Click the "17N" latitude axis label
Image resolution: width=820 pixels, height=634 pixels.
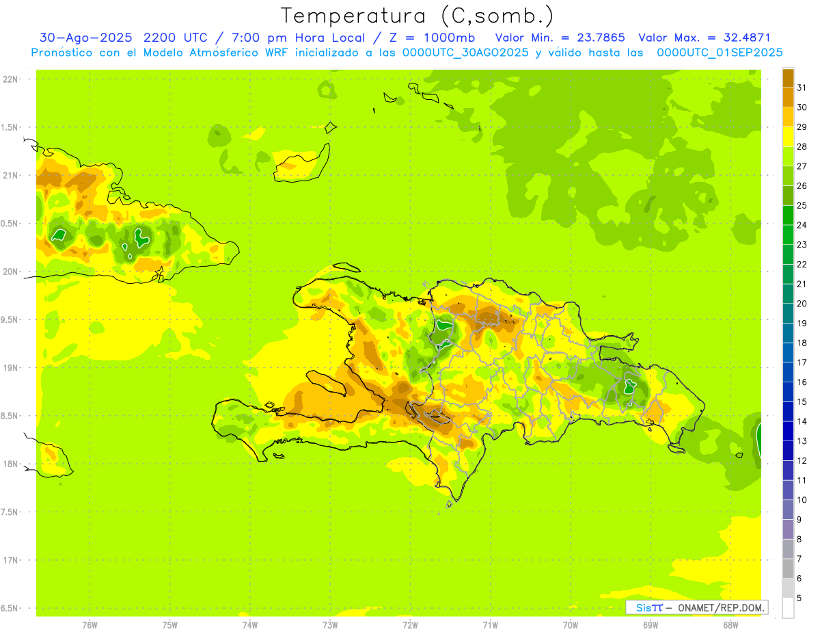[11, 560]
